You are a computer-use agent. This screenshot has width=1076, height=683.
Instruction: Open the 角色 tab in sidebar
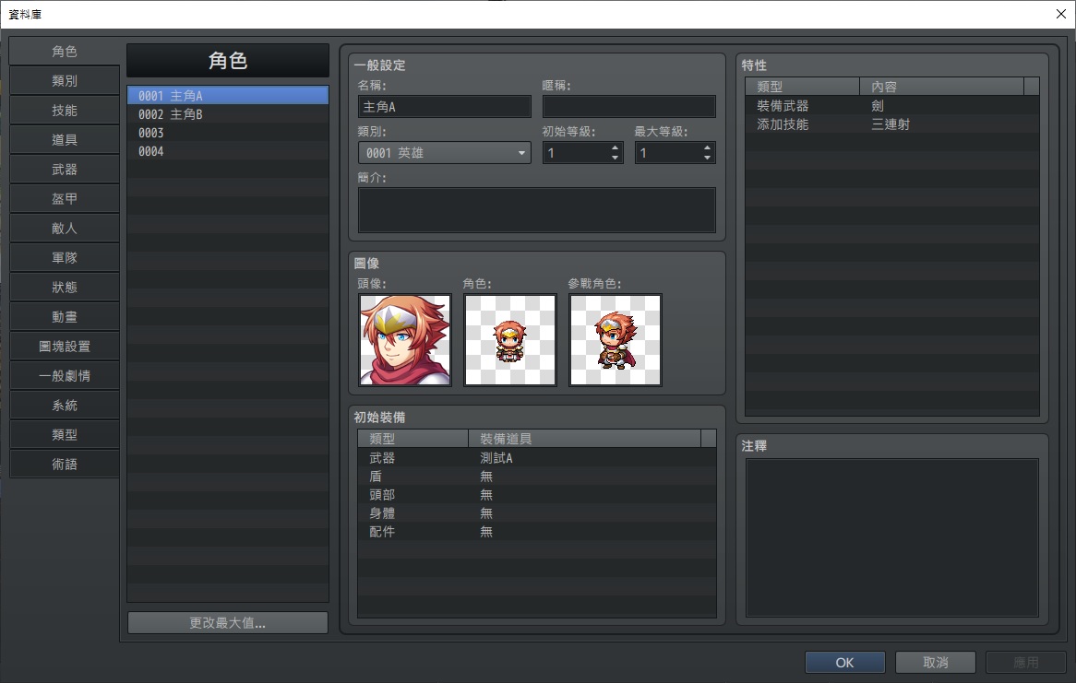[65, 52]
